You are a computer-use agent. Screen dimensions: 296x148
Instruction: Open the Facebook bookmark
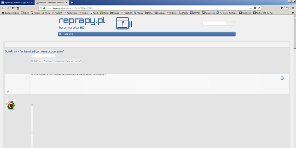point(159,13)
